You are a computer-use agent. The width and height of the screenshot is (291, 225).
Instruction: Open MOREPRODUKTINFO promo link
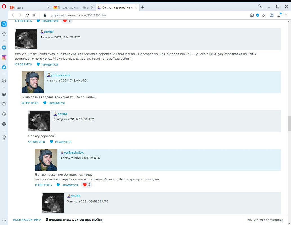click(x=26, y=220)
